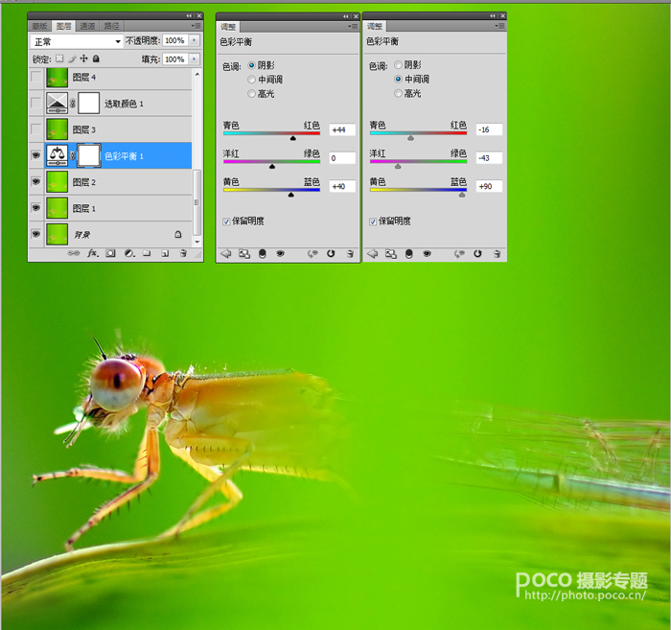
Task: Hide the 图层 1 layer via eye icon
Action: pyautogui.click(x=36, y=207)
